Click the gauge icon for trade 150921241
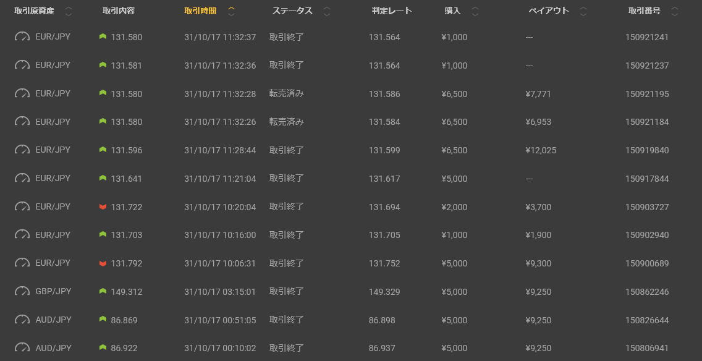Screen dimensions: 702x361 tap(22, 36)
